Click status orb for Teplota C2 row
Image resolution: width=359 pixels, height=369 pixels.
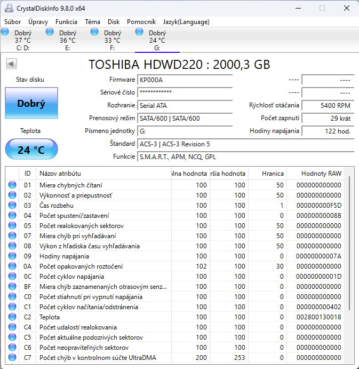[x=12, y=317]
